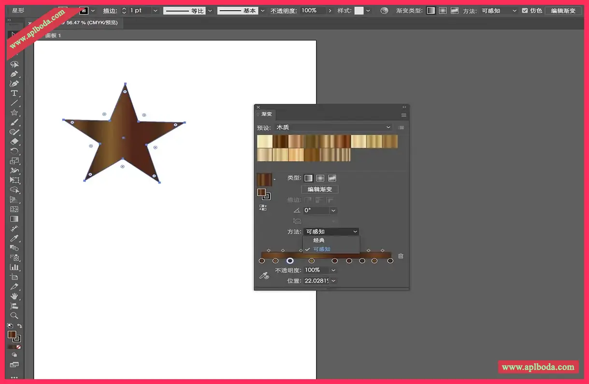Choose the Eraser tool

(x=14, y=142)
